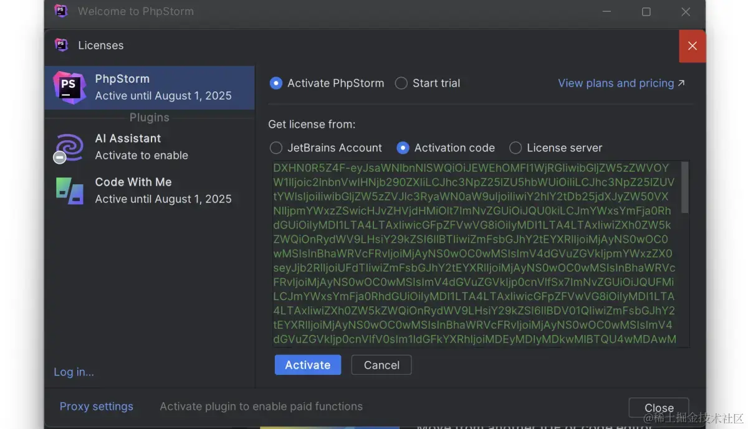Open the Log in... link
The width and height of the screenshot is (748, 429).
click(x=74, y=372)
